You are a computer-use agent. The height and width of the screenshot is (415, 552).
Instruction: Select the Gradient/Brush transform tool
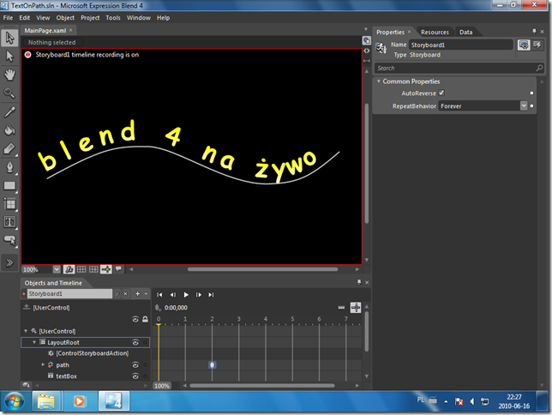pyautogui.click(x=9, y=148)
